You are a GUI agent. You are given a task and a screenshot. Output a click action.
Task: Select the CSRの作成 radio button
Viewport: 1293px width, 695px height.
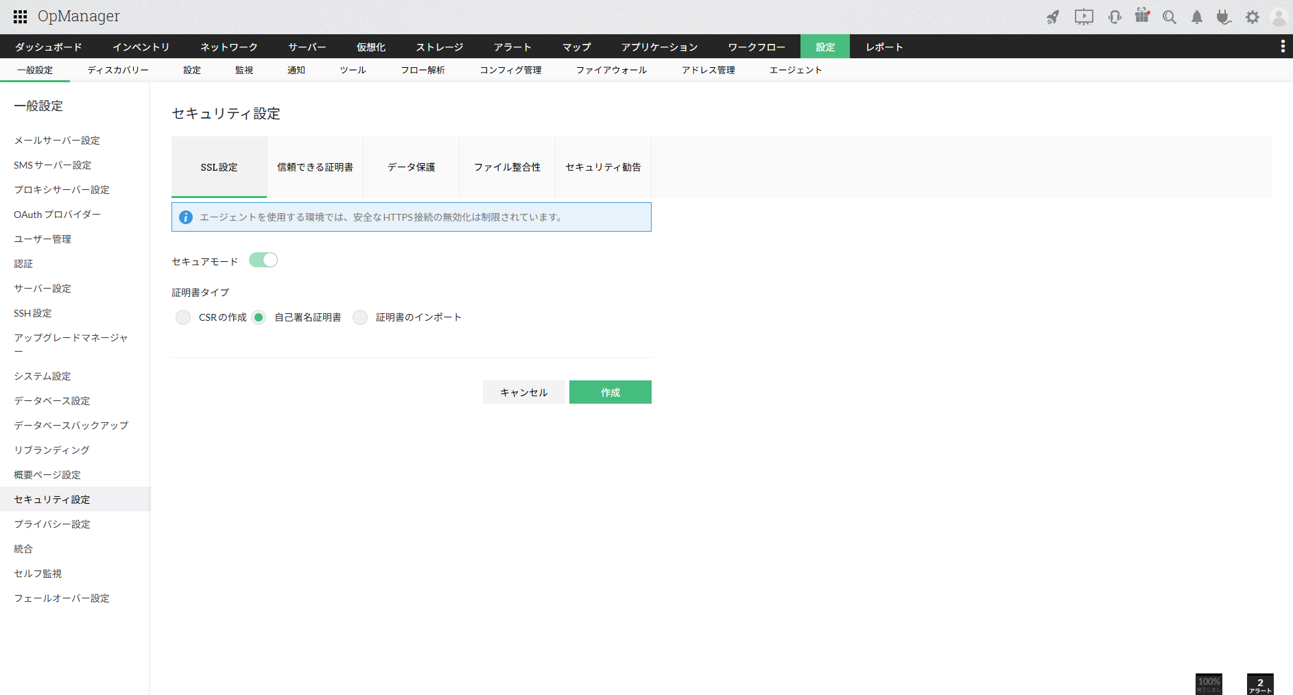183,317
